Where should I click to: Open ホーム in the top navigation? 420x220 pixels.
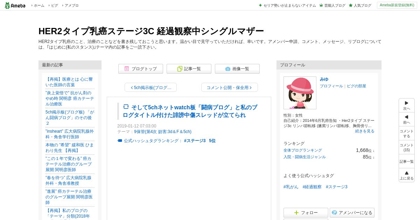[x=39, y=5]
